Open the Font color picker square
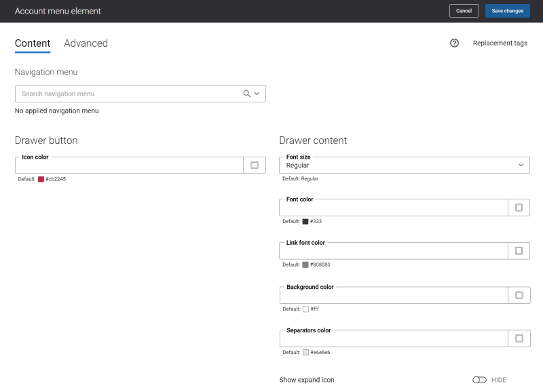Screen dimensions: 543x392 tap(519, 208)
